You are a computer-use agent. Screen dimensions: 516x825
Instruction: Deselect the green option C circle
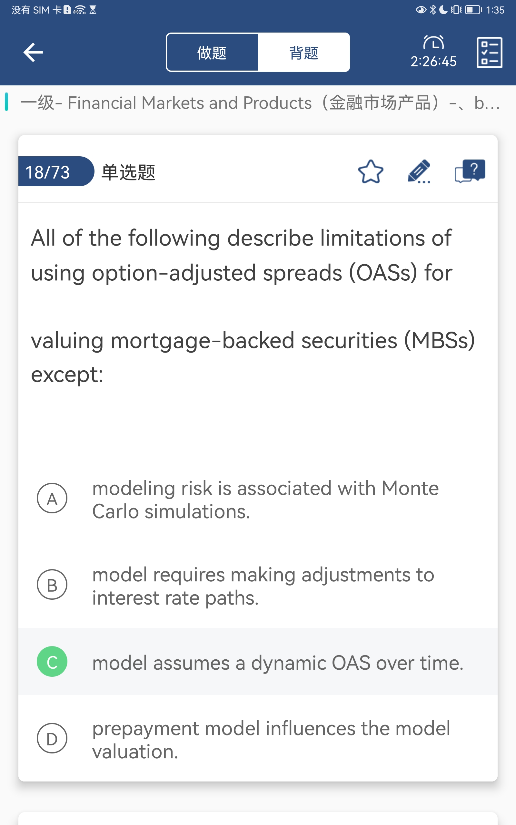(52, 662)
